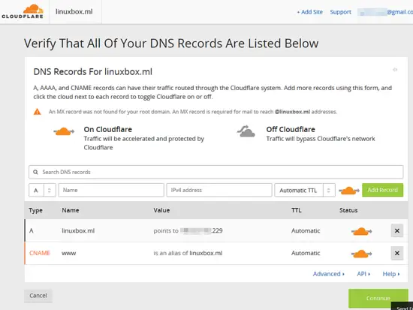The image size is (413, 310).
Task: Click the linuxbox.ml name cell
Action: [x=78, y=230]
